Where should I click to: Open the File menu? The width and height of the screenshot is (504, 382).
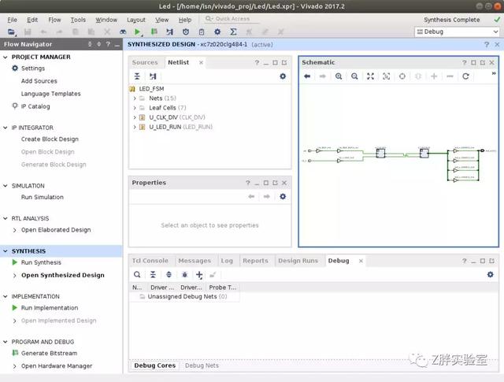point(13,20)
